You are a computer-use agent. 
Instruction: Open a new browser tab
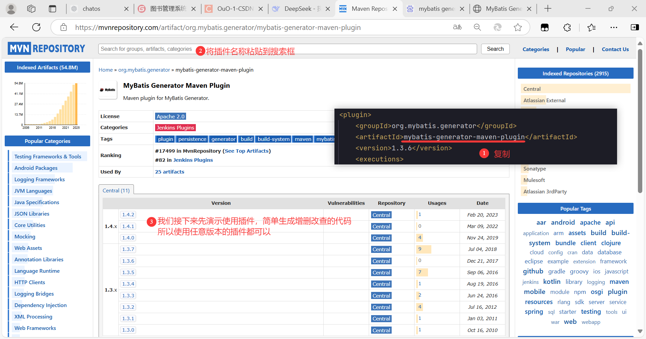tap(548, 9)
